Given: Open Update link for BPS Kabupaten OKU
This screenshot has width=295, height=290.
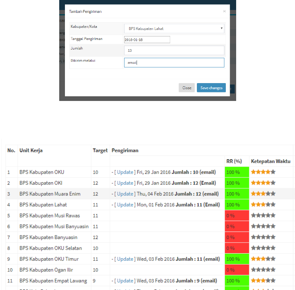Looking at the screenshot, I should coord(125,172).
